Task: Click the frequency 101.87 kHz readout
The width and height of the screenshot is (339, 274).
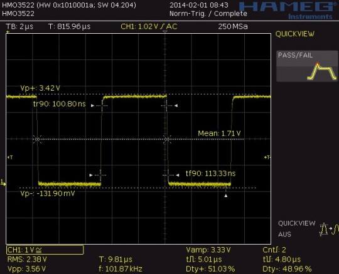Action: point(121,269)
